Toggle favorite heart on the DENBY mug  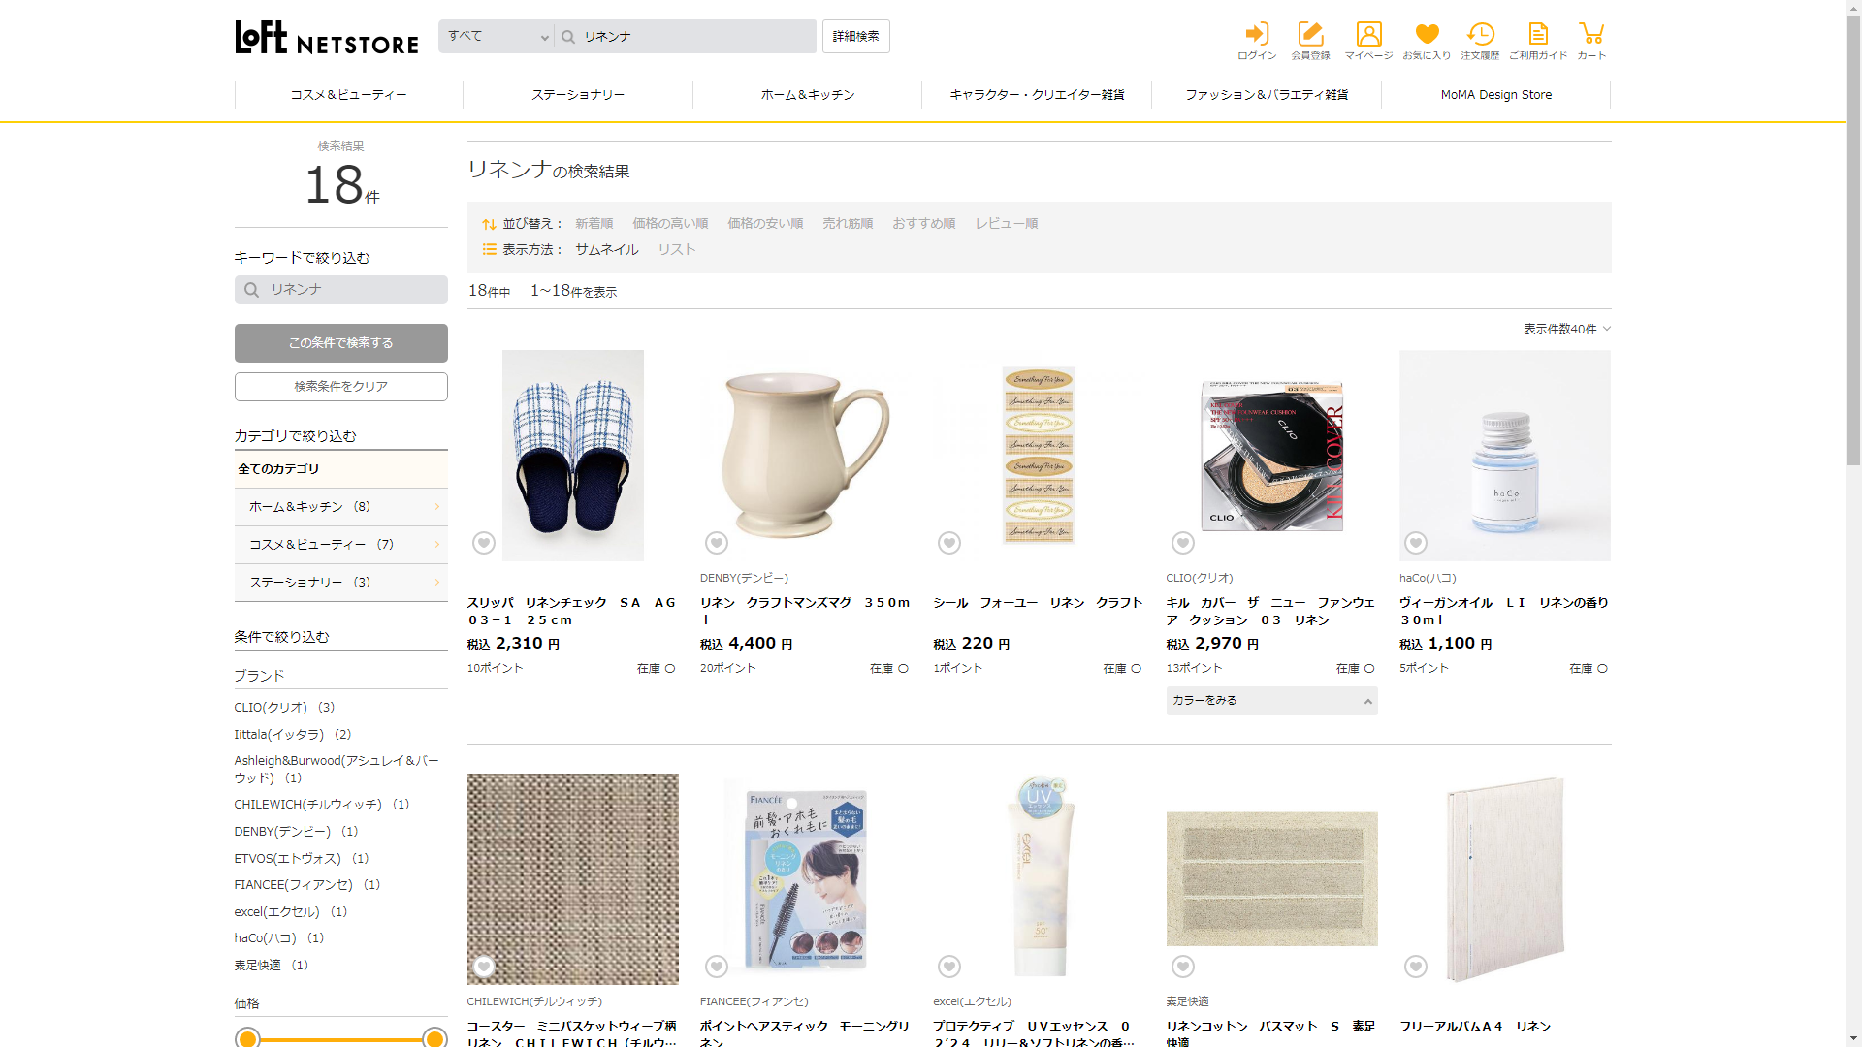pyautogui.click(x=717, y=543)
